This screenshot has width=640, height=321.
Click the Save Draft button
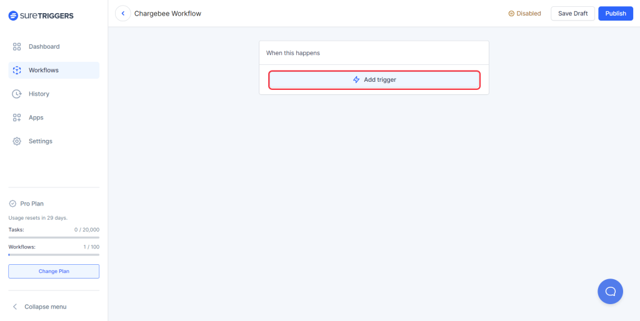point(572,14)
